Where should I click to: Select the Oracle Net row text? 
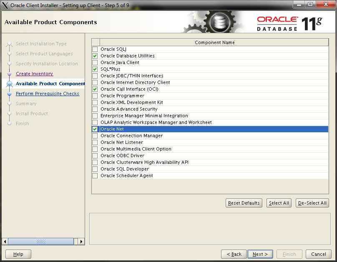(x=112, y=129)
